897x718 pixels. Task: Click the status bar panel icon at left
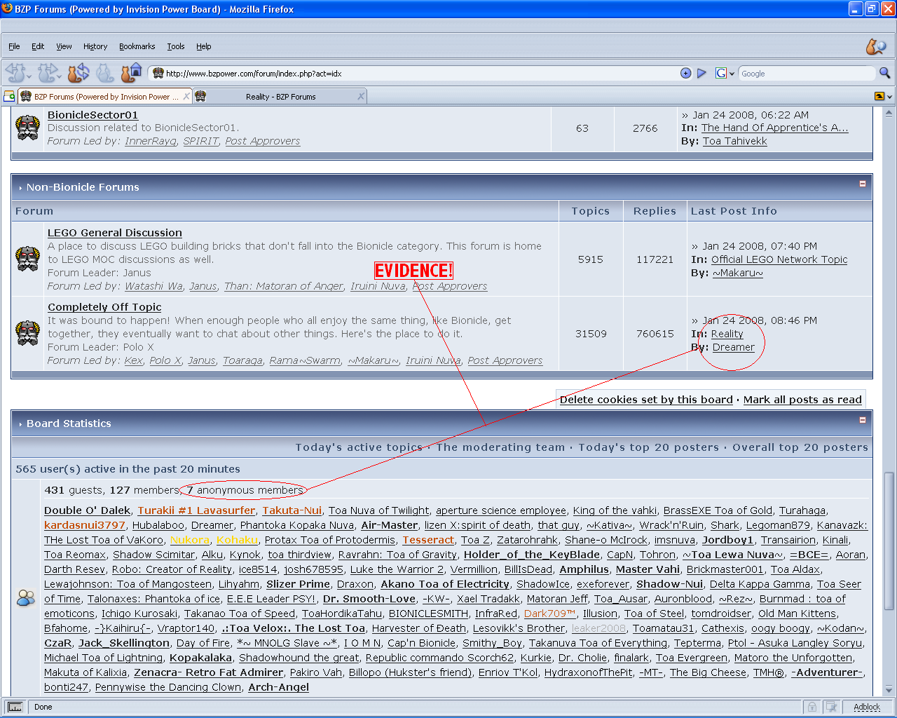pos(15,707)
